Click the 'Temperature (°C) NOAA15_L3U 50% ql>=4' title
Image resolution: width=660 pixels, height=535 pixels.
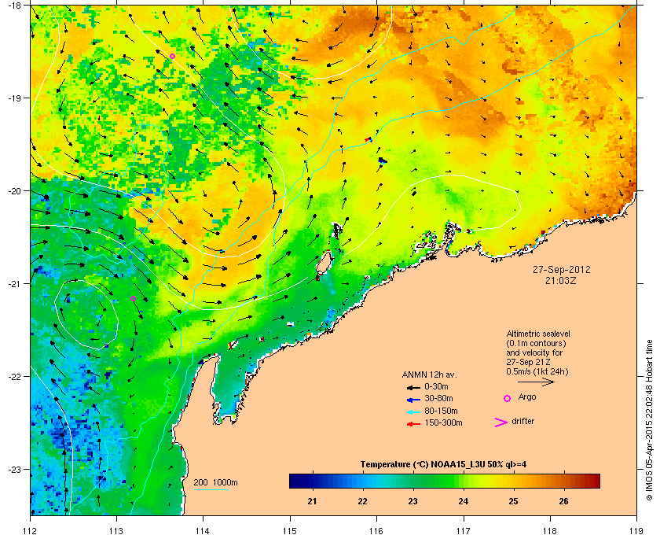[x=443, y=465]
